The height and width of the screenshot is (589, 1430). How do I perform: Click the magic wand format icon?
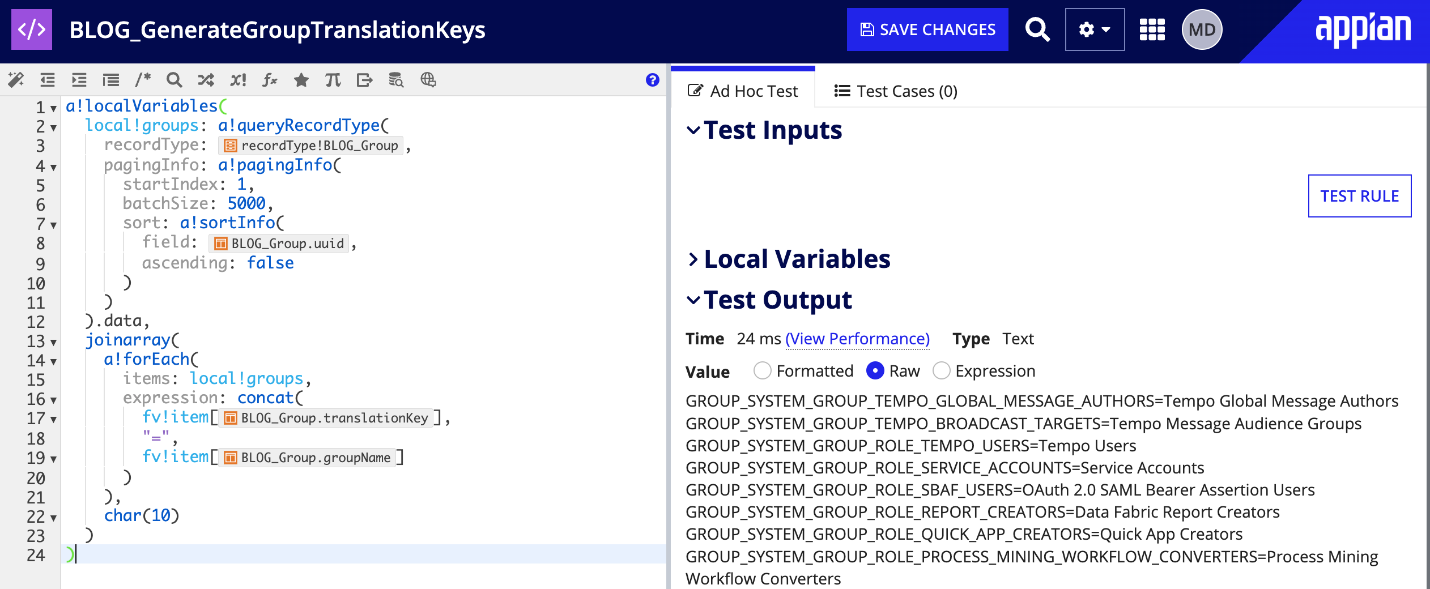[x=16, y=80]
